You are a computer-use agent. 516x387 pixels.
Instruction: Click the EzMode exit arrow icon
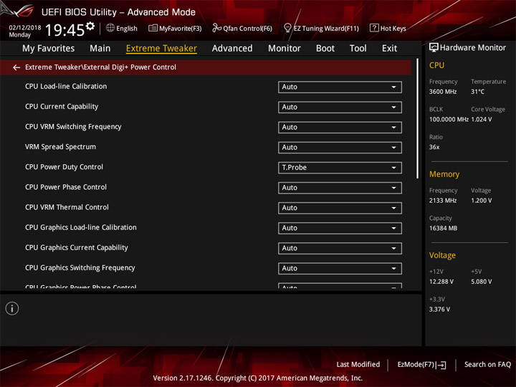(x=441, y=365)
